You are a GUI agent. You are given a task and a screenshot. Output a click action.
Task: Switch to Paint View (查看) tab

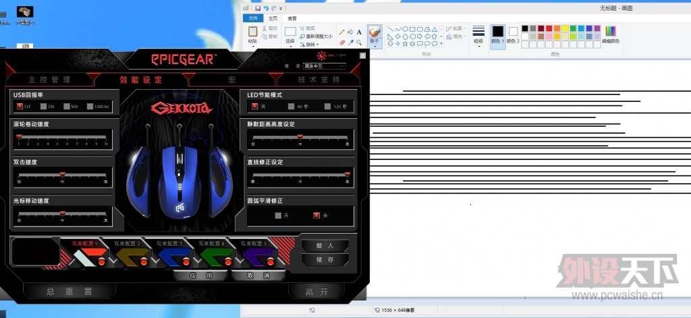tap(292, 18)
